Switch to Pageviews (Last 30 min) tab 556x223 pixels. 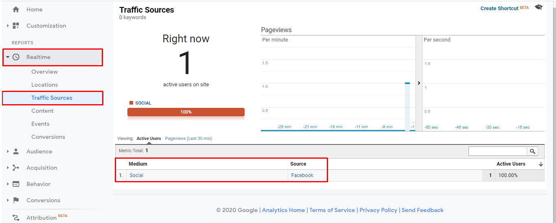(x=188, y=138)
